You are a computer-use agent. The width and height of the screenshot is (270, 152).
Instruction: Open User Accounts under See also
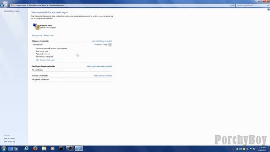[x=9, y=138]
